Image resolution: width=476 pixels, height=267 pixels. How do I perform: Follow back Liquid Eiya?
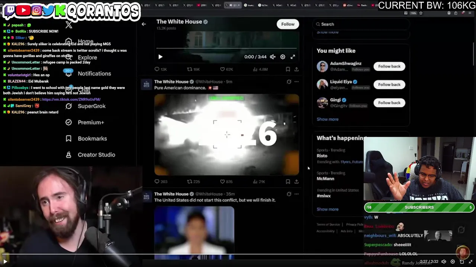389,85
